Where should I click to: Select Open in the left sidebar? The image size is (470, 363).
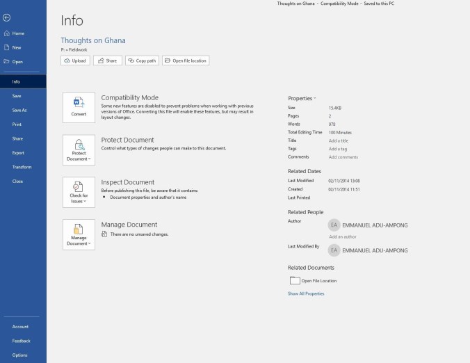coord(17,62)
